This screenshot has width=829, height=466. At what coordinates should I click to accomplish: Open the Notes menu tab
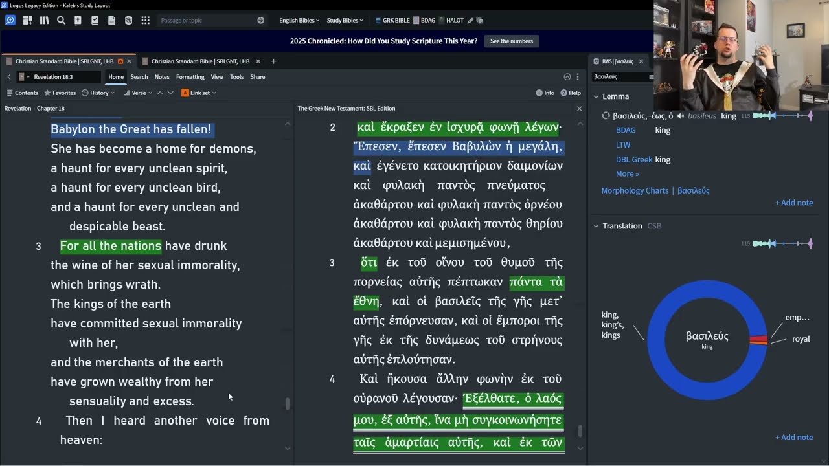[x=162, y=77]
